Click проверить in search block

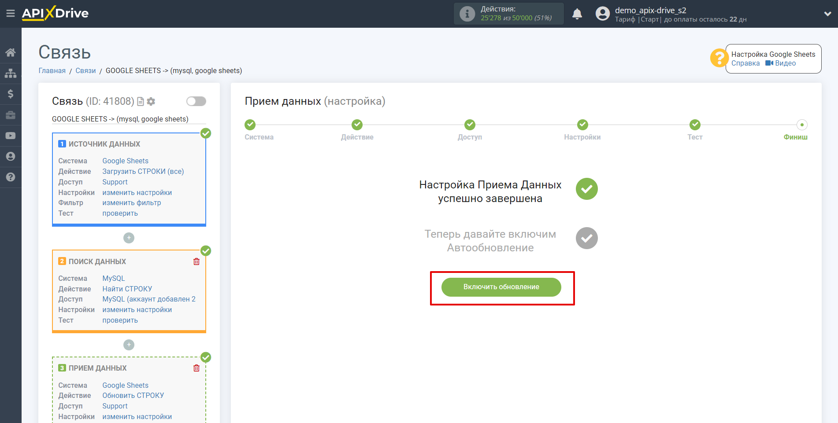pos(120,320)
